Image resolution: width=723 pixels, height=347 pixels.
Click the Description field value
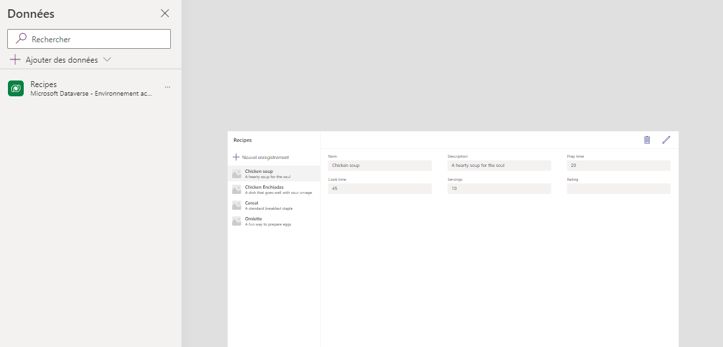click(499, 166)
